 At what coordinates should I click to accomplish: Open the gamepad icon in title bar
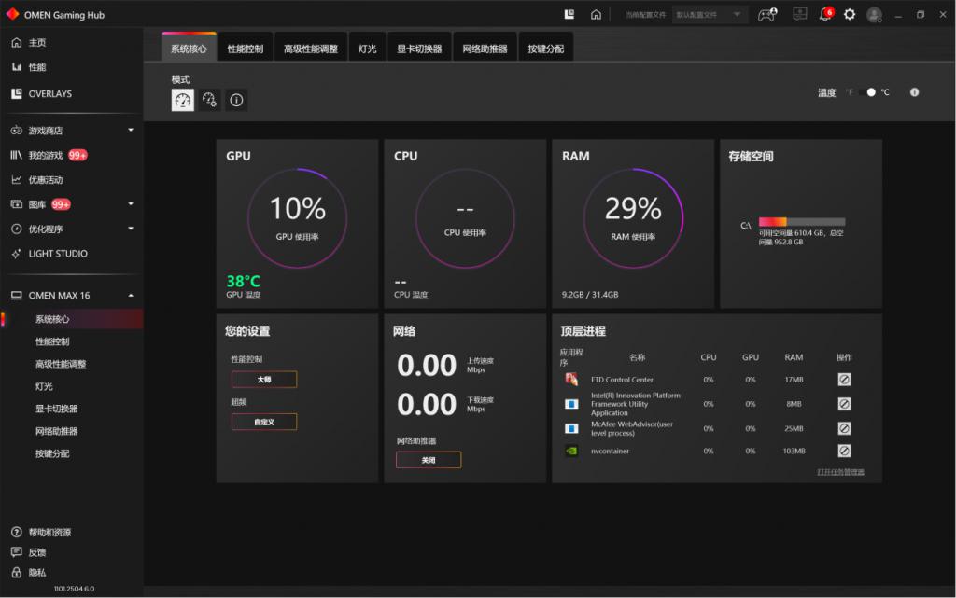tap(767, 14)
